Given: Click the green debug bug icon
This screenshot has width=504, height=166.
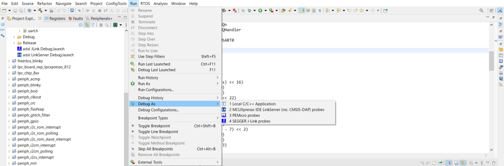Looking at the screenshot, I should (249, 10).
